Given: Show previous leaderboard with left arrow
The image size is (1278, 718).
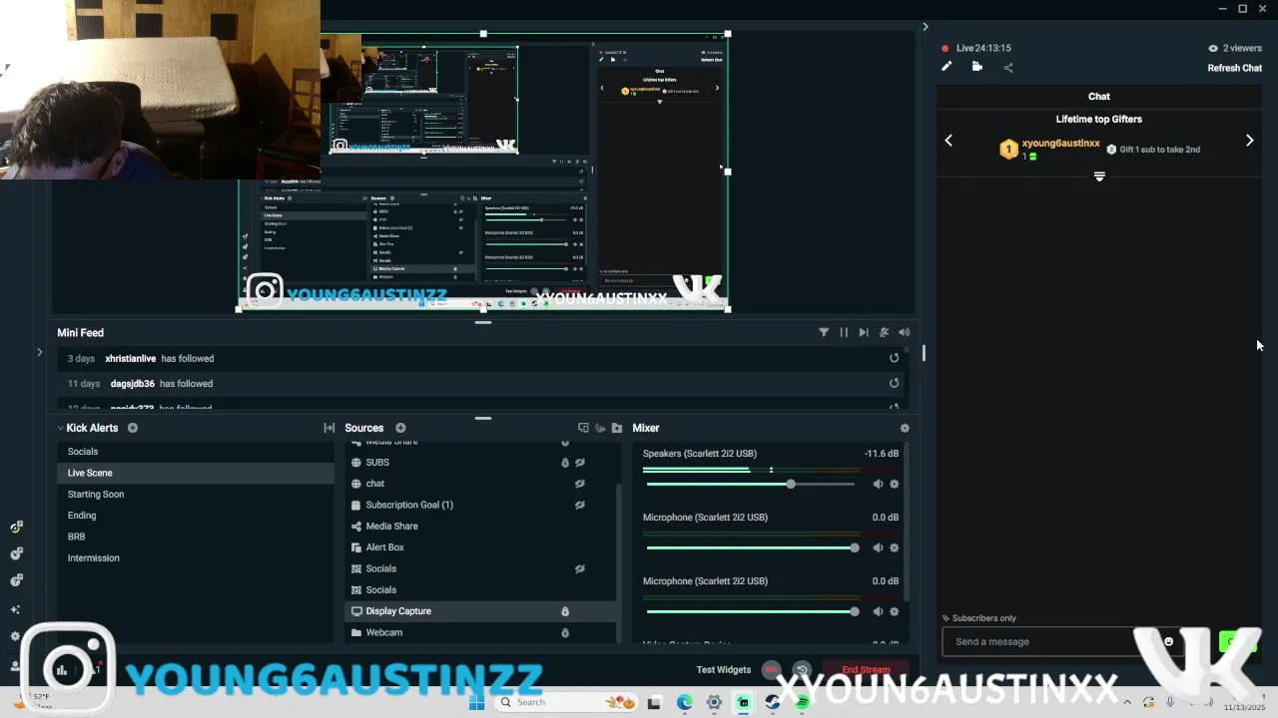Looking at the screenshot, I should [949, 141].
